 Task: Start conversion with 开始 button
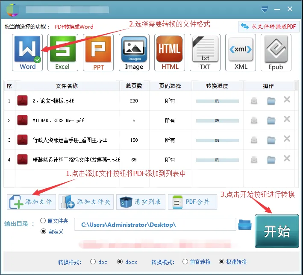tap(277, 231)
